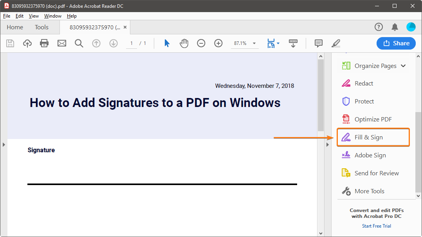This screenshot has width=422, height=237.
Task: Switch to the Home tab
Action: click(x=15, y=27)
